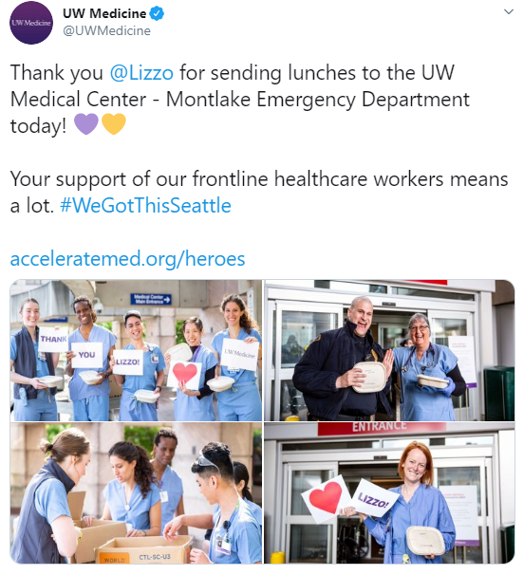Click the blue verified badge icon
Viewport: 524px width, 575px height.
pos(158,13)
